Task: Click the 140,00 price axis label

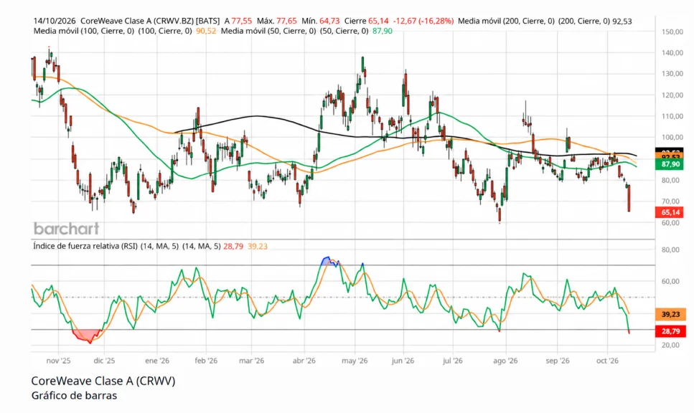Action: click(x=672, y=52)
